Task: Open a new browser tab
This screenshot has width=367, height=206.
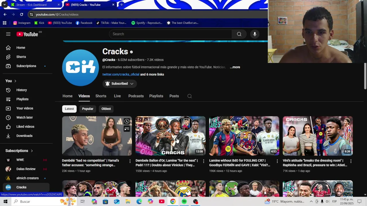Action: 122,5
